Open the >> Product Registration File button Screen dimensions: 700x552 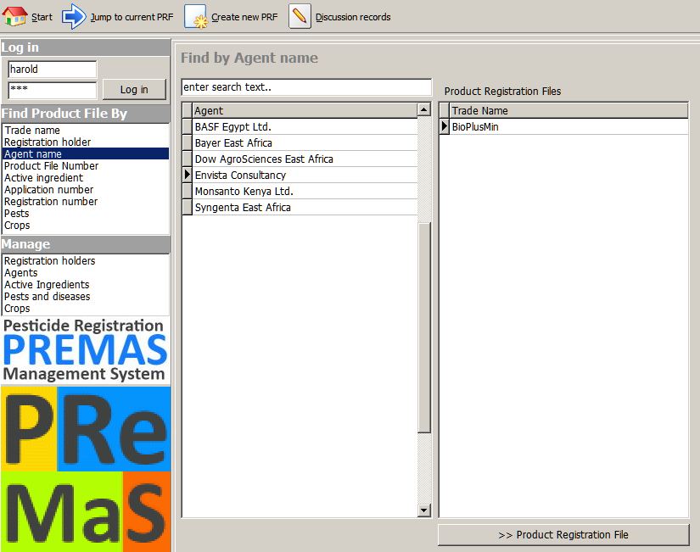(563, 535)
